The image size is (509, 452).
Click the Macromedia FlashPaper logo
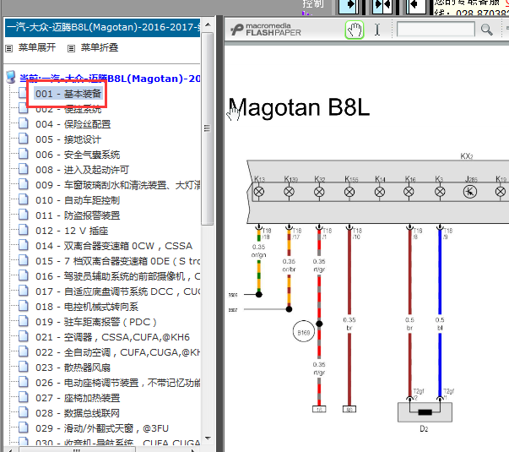[x=266, y=30]
